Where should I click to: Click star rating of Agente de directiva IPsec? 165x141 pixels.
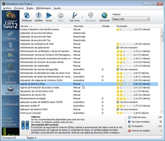(x=124, y=84)
